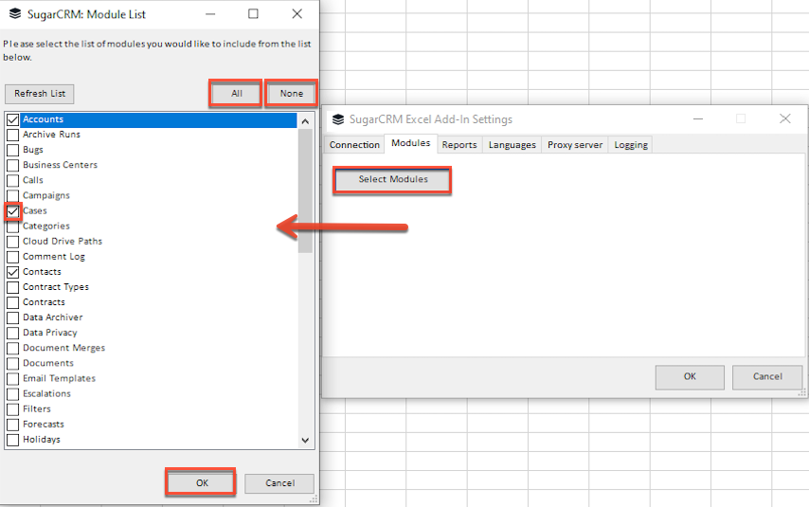Click Cancel in the Add-In Settings window
Viewport: 809px width, 507px height.
coord(767,377)
